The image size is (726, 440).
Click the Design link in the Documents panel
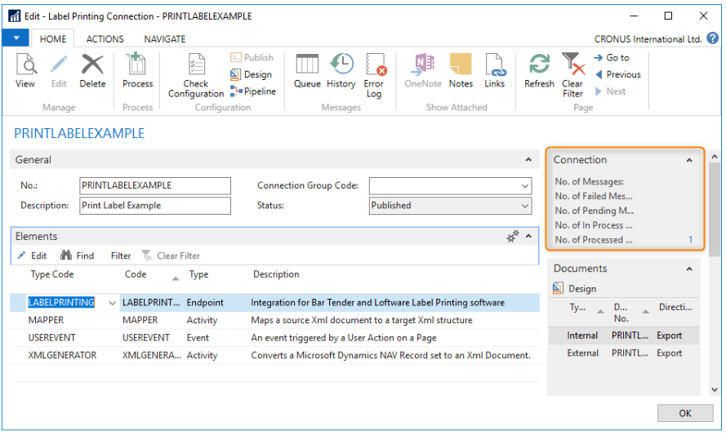click(575, 289)
